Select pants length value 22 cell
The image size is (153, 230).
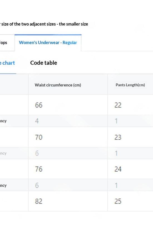(x=130, y=105)
